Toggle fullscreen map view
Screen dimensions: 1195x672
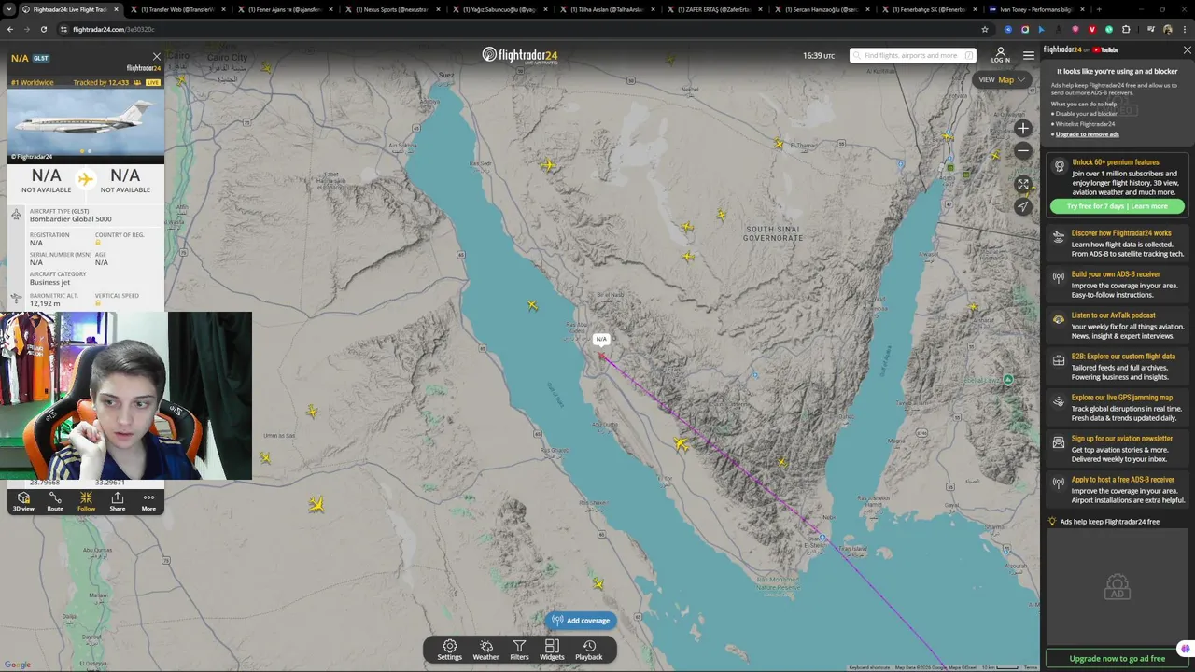coord(1023,185)
